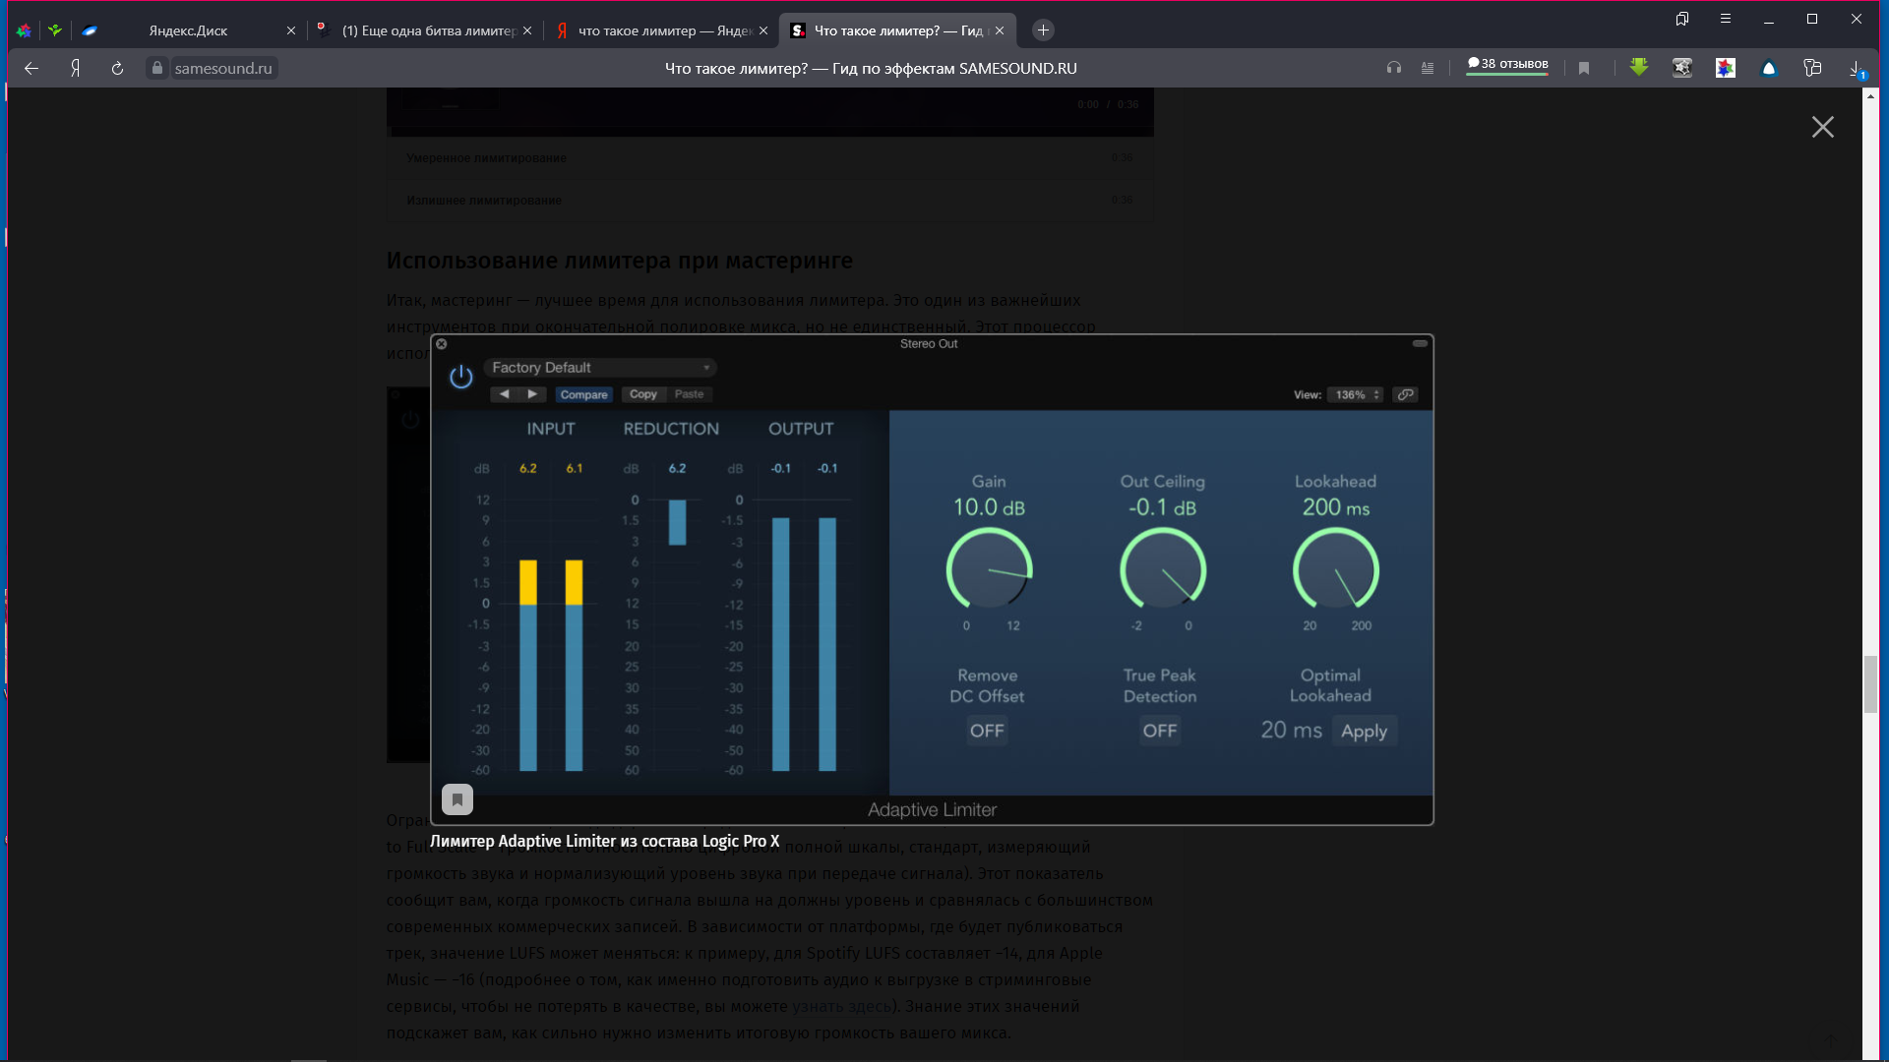Click the Lookahead knob at 200 ms

(1336, 569)
